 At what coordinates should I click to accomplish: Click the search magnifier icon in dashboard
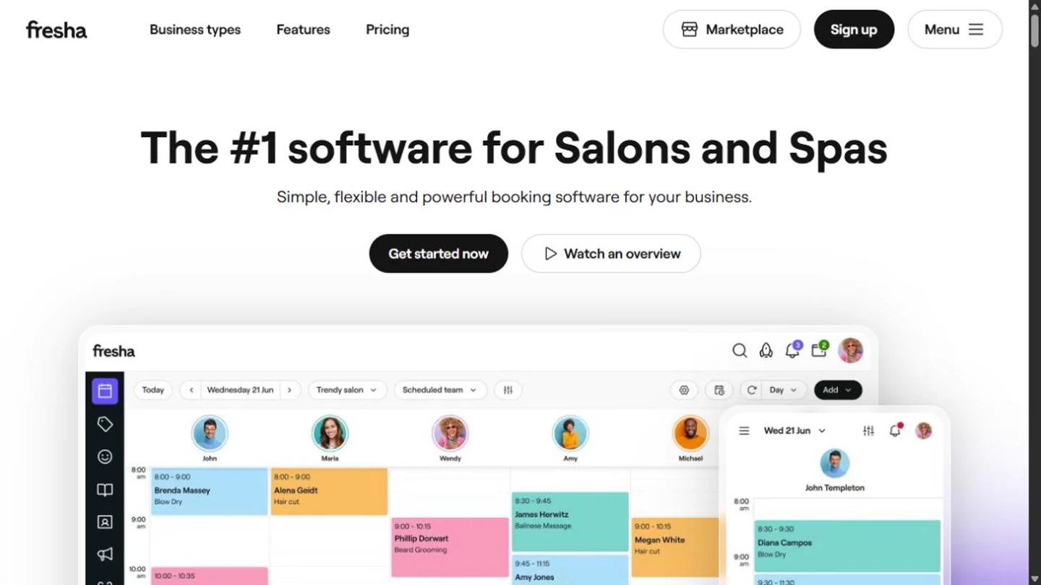point(740,351)
